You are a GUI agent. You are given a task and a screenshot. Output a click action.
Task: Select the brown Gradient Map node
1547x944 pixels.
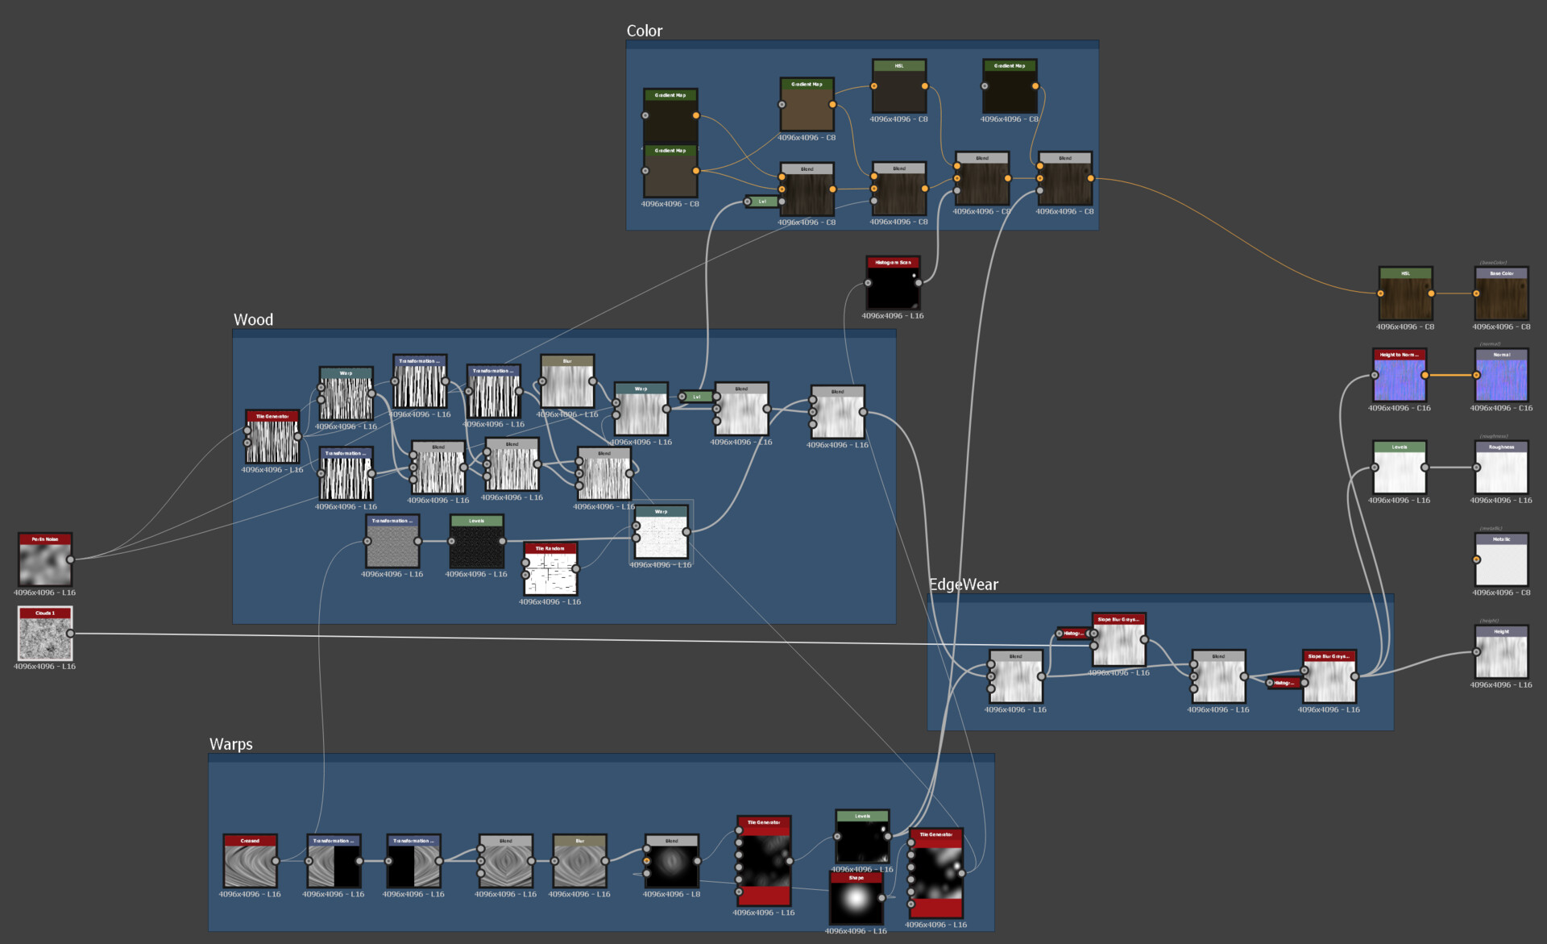(807, 105)
